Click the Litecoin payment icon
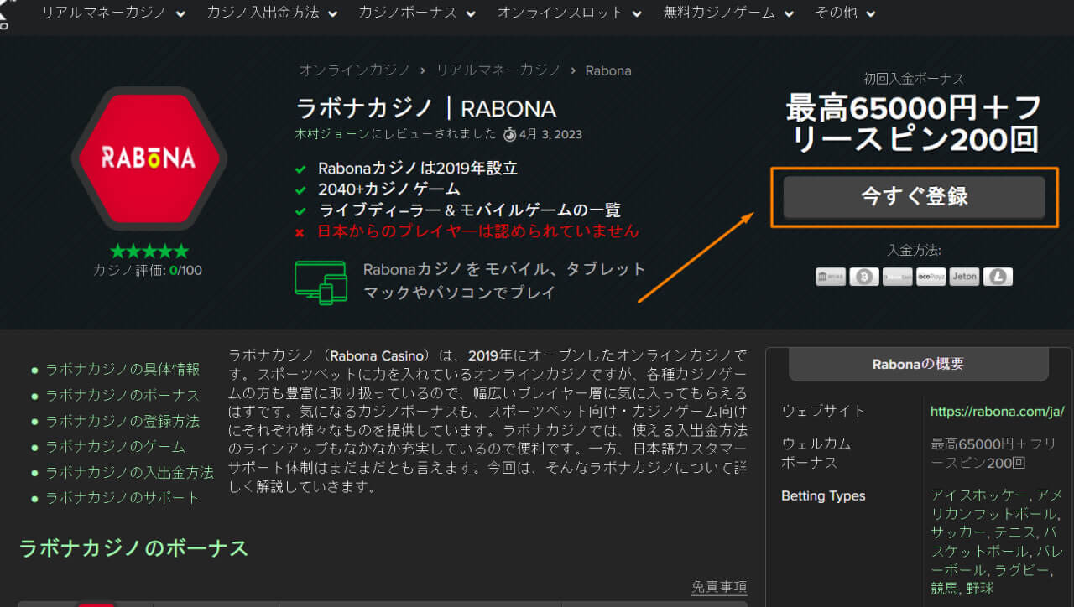The image size is (1074, 607). tap(998, 277)
